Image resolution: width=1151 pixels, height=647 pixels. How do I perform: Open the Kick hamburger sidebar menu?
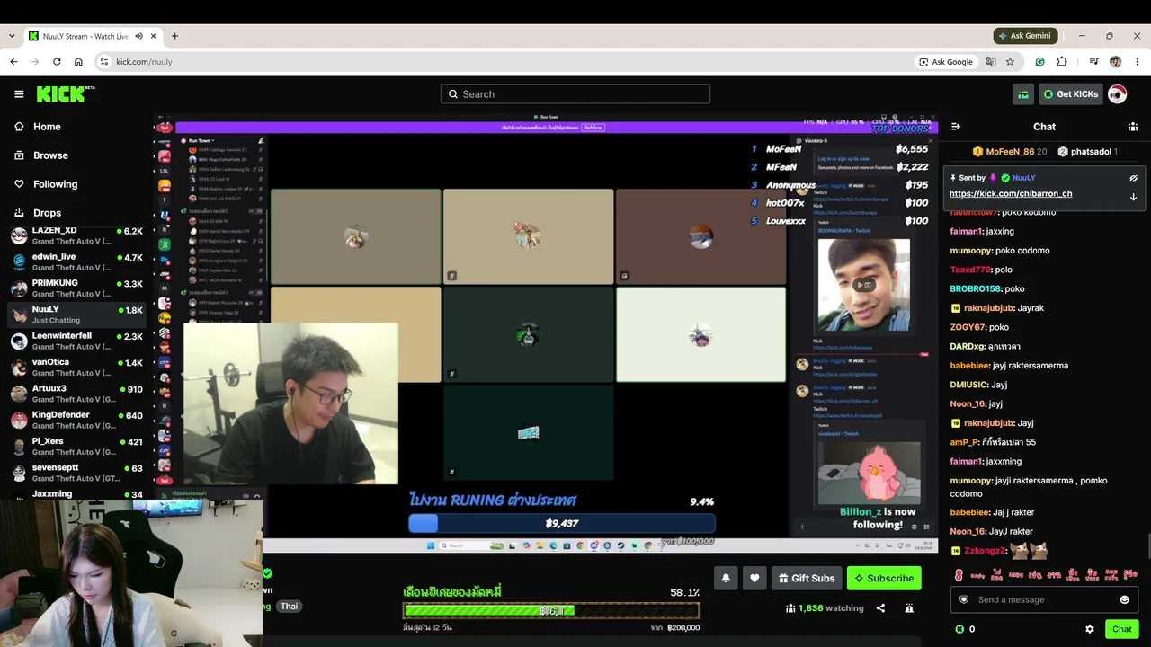pos(19,94)
